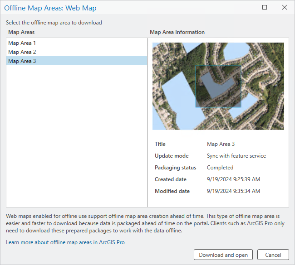Click the highlighted Map Area 3 entry
Viewport: 295px width, 265px height.
[x=22, y=61]
